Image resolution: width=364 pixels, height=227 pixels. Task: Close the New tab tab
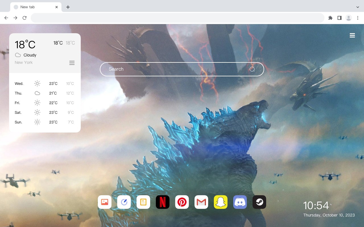click(57, 7)
